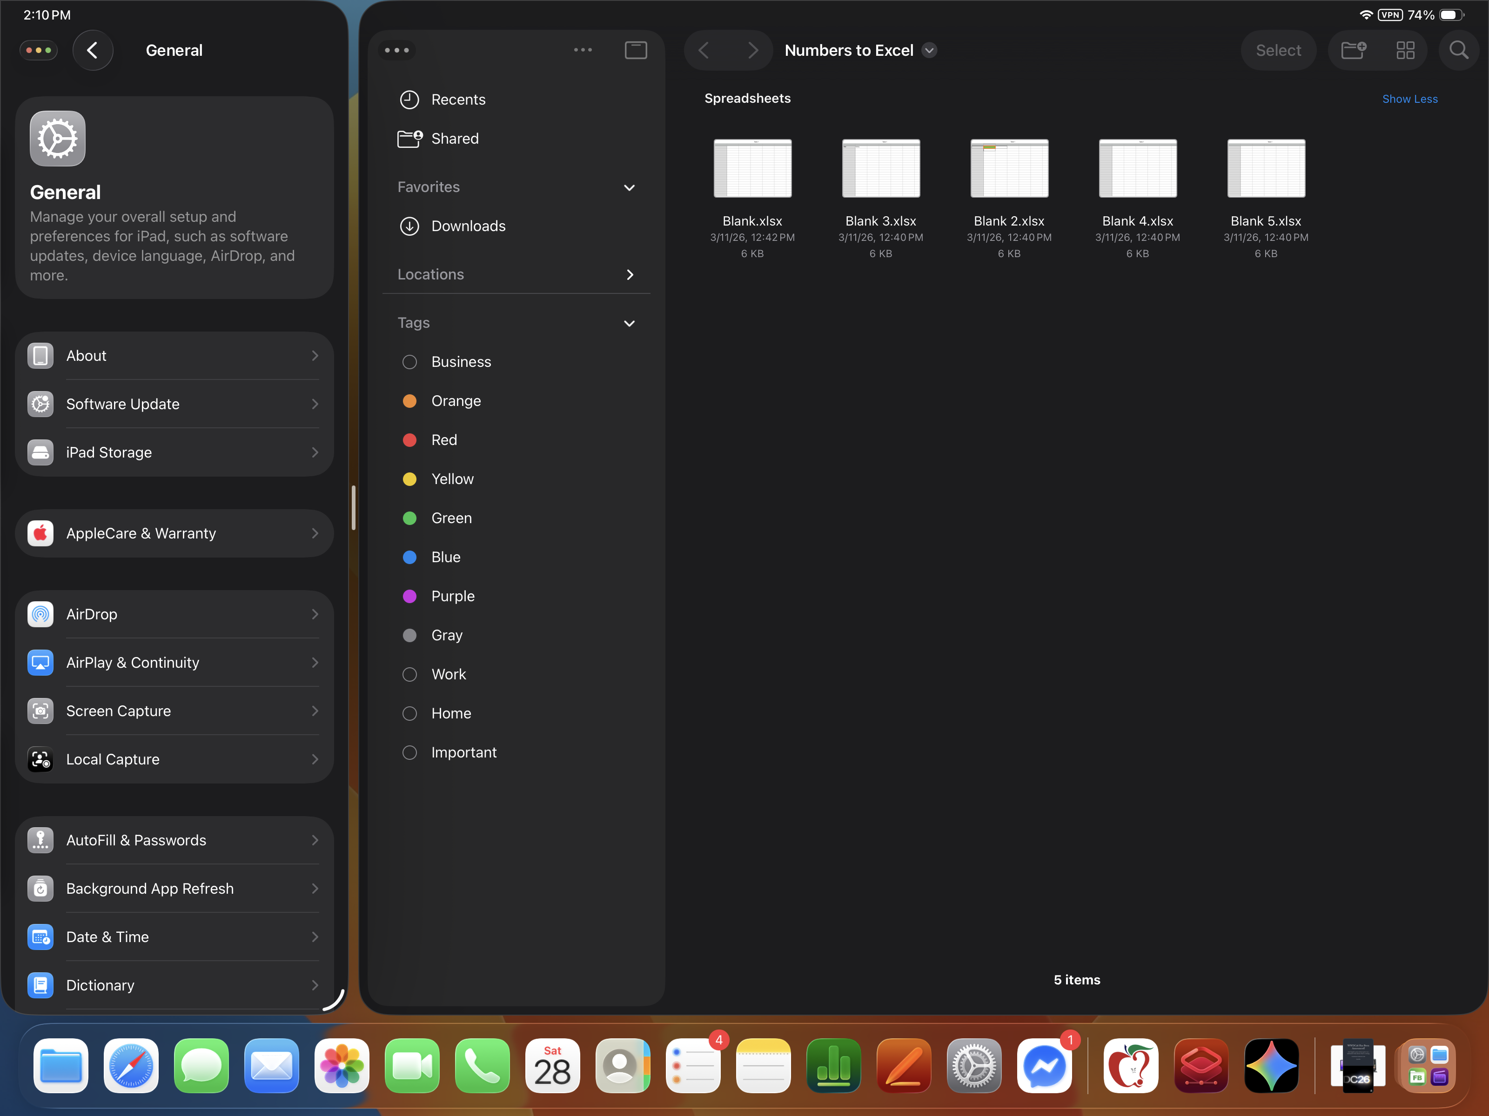Filter by the Blue tag
Image resolution: width=1489 pixels, height=1116 pixels.
(516, 557)
